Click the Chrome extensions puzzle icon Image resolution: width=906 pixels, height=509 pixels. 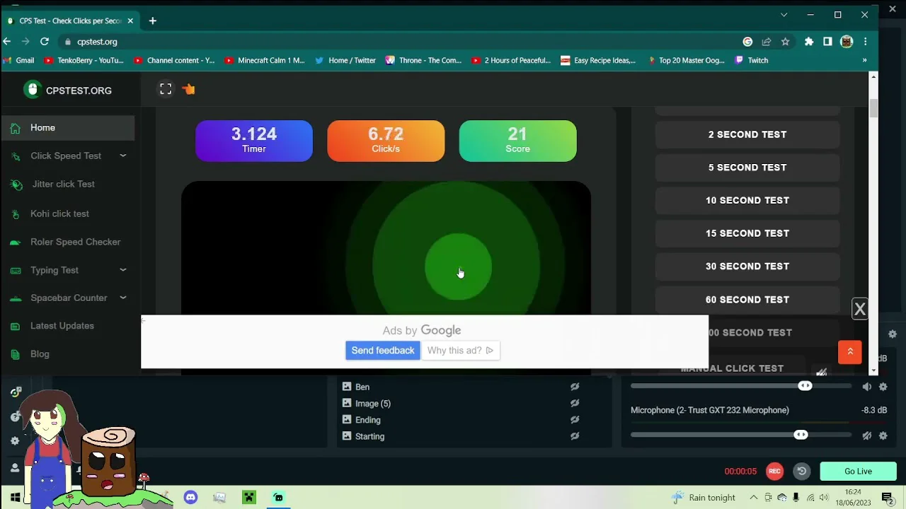pos(809,42)
